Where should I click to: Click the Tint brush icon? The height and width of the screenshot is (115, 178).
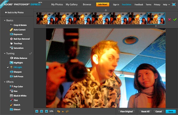pos(11,100)
